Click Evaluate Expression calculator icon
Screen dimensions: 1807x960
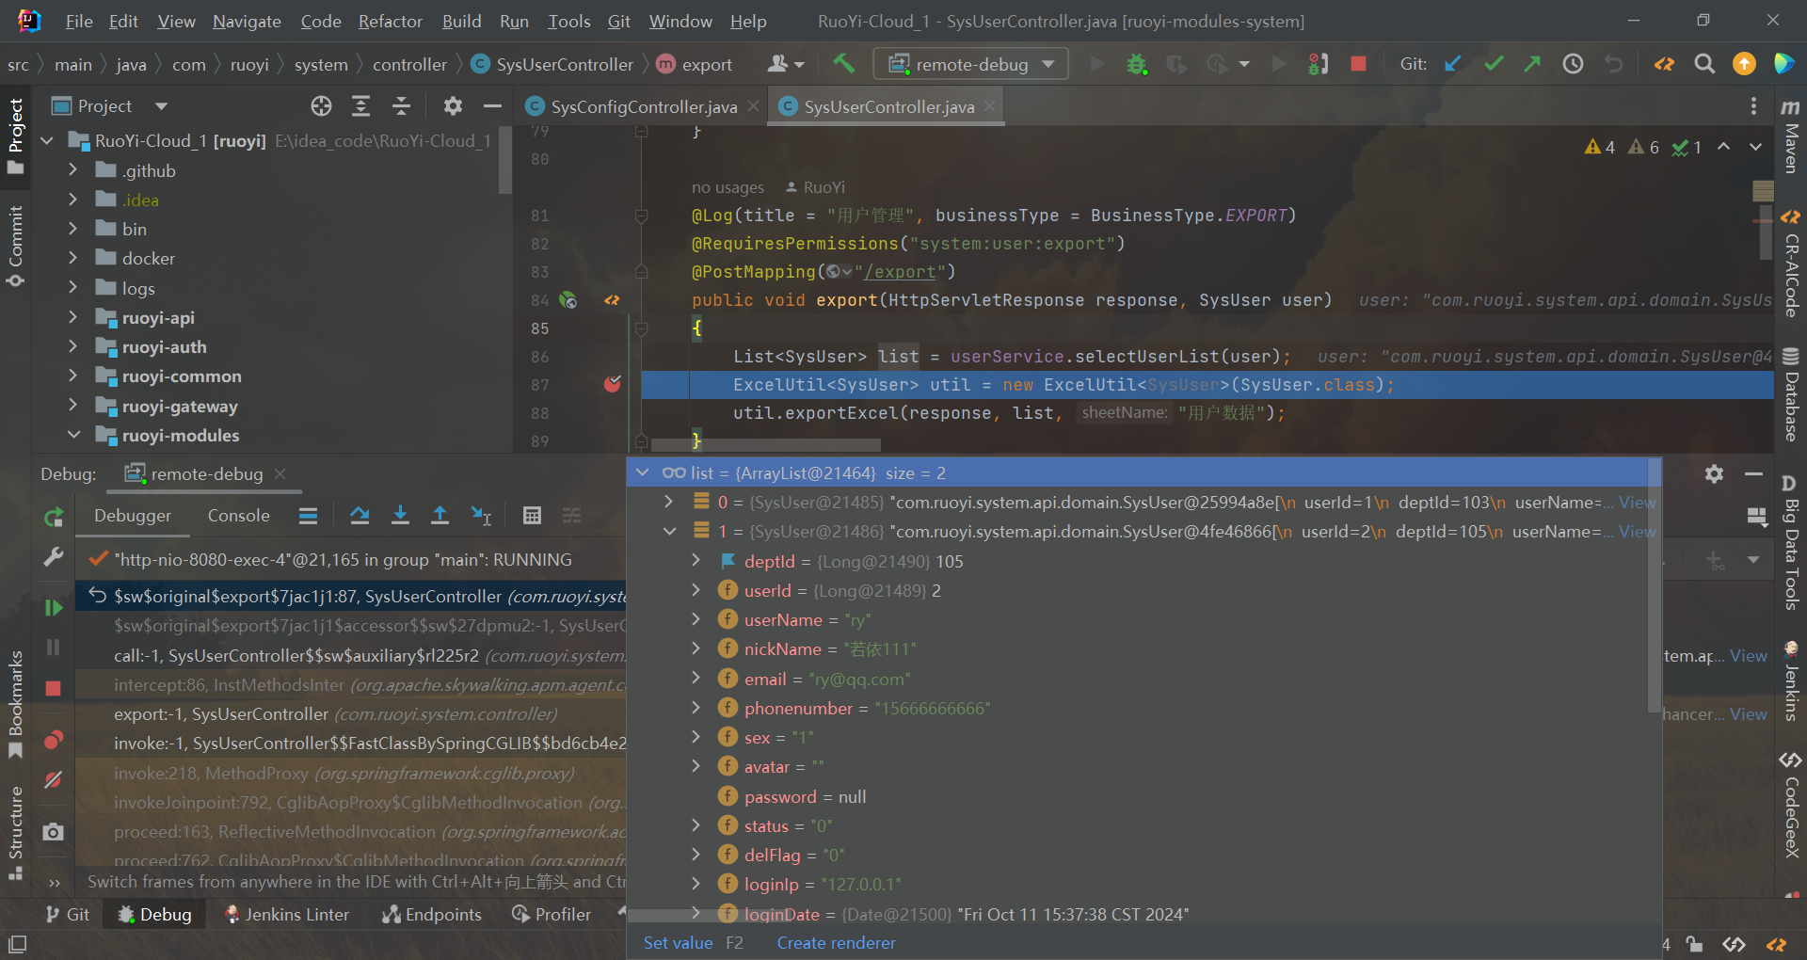pyautogui.click(x=532, y=515)
